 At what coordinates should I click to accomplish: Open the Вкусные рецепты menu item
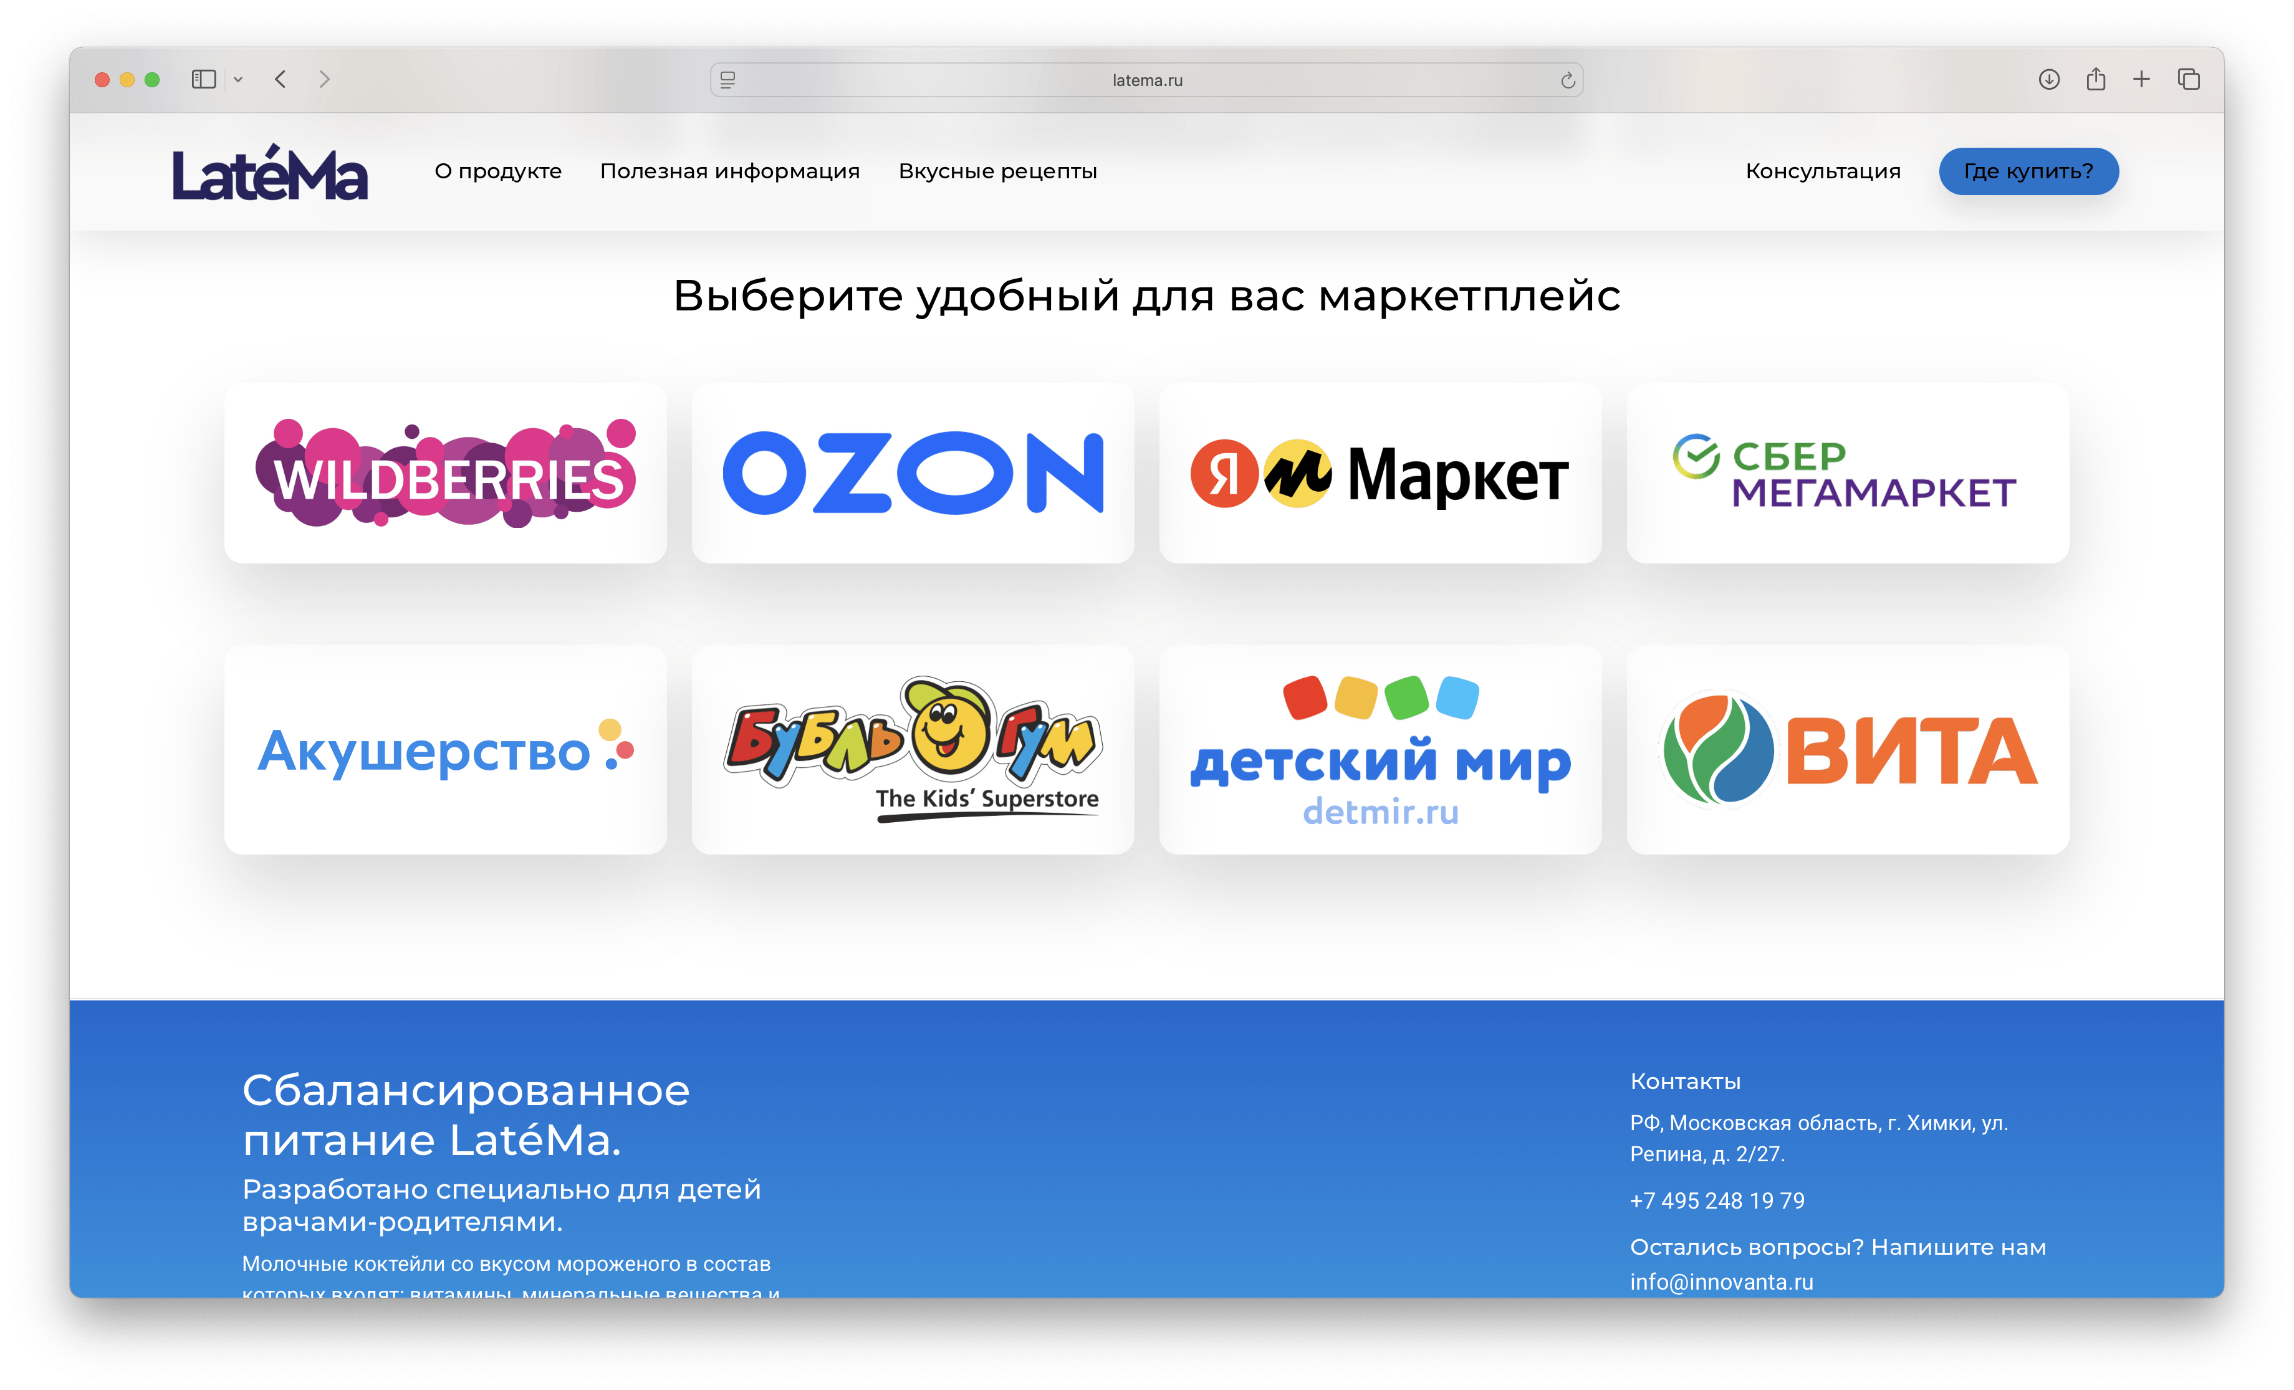pyautogui.click(x=998, y=171)
